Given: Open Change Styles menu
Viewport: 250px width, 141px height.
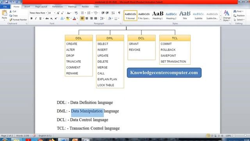Looking at the screenshot, I should pyautogui.click(x=227, y=16).
